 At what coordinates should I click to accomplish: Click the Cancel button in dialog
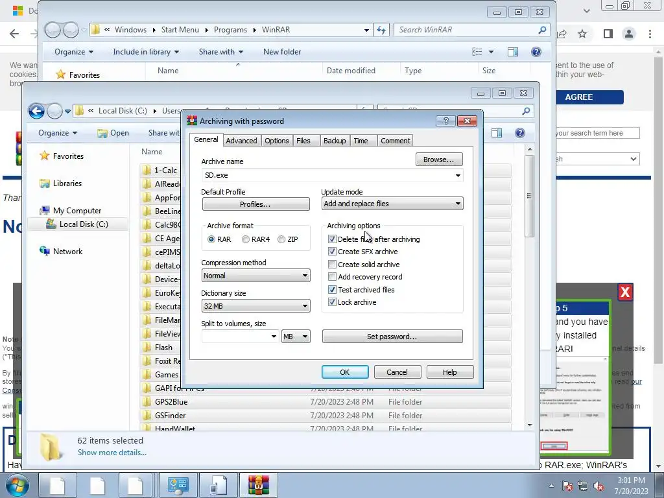[397, 372]
